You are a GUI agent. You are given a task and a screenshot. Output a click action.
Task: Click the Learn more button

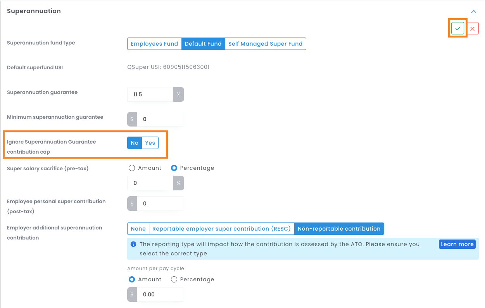(457, 244)
